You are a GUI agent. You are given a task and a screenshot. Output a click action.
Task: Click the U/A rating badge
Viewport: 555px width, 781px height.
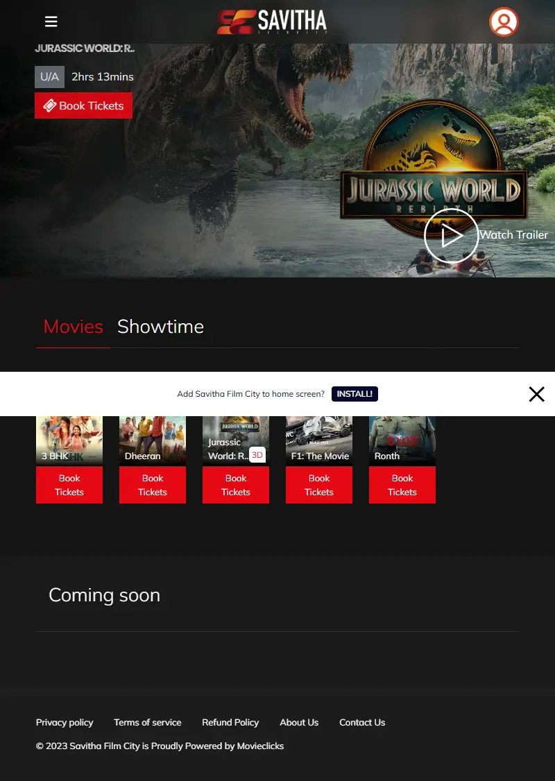49,77
